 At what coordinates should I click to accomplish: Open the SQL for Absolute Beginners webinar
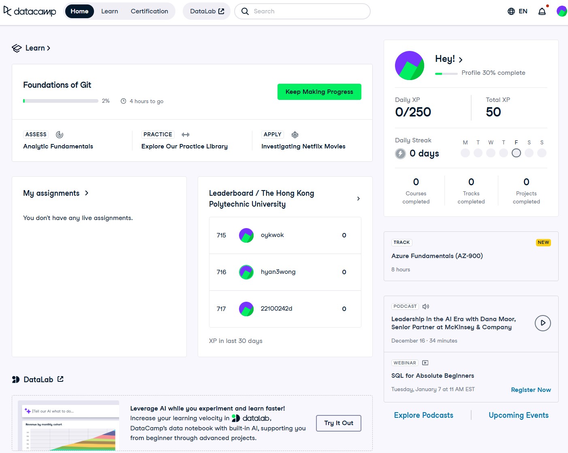(x=433, y=376)
